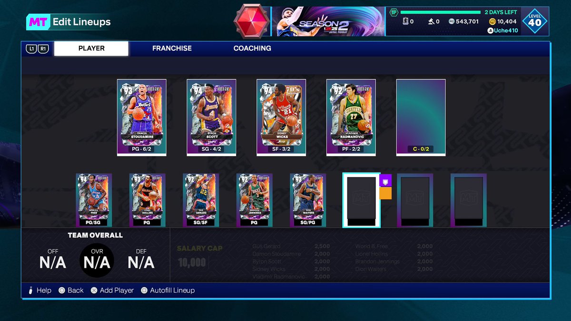Image resolution: width=571 pixels, height=321 pixels.
Task: Click the Help stick icon
Action: tap(30, 290)
